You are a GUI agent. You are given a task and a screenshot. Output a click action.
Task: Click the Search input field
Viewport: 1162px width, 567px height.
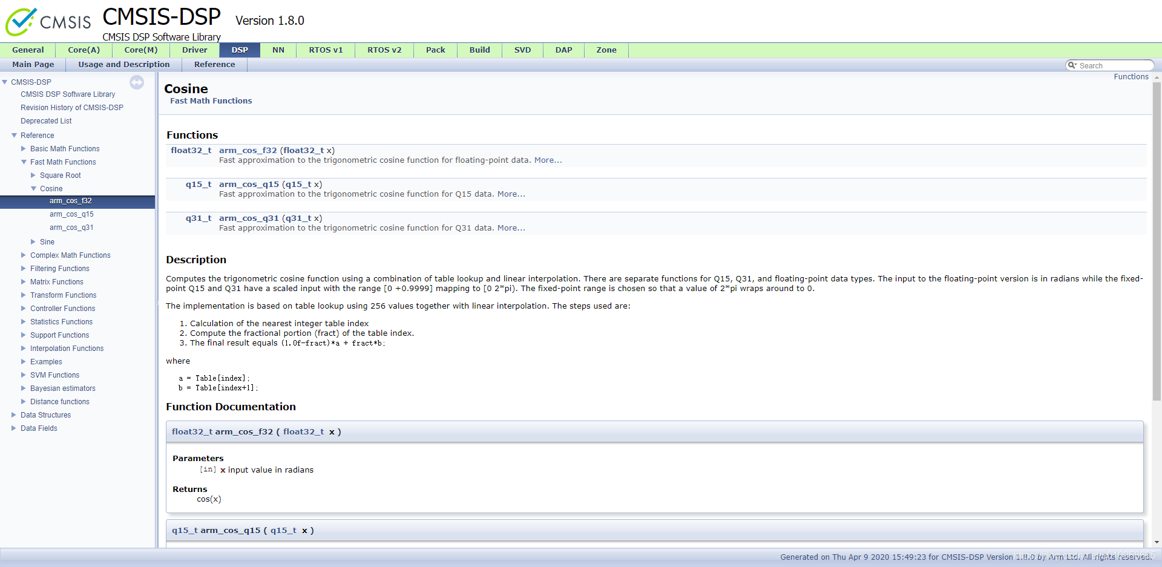(1115, 65)
